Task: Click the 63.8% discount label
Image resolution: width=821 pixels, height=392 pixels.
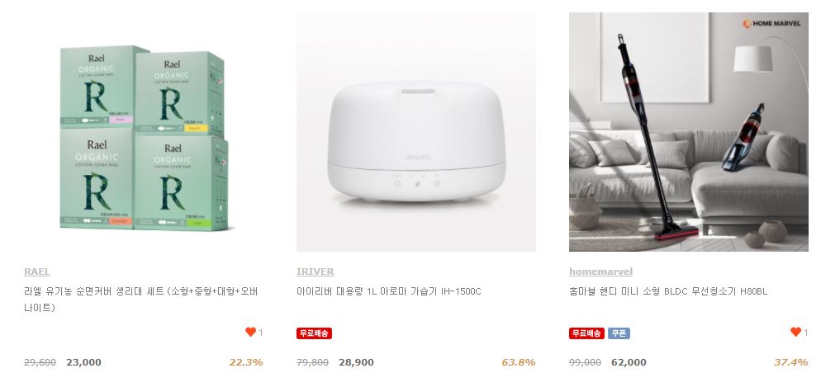Action: point(519,362)
